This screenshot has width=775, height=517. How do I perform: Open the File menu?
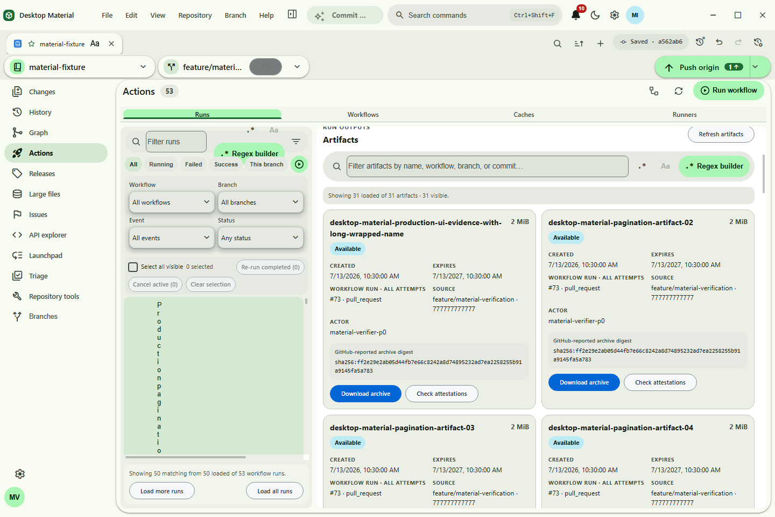coord(107,15)
